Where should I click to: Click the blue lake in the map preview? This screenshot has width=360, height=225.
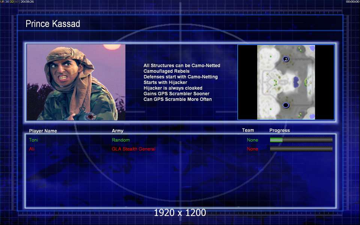[x=296, y=82]
